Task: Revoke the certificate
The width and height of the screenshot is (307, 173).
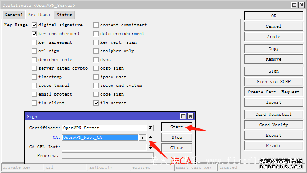Action: tap(274, 146)
